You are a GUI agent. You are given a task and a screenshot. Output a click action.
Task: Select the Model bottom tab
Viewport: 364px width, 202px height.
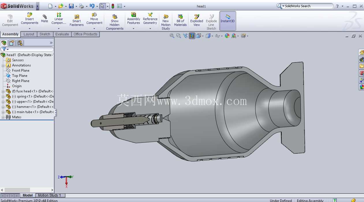(28, 195)
